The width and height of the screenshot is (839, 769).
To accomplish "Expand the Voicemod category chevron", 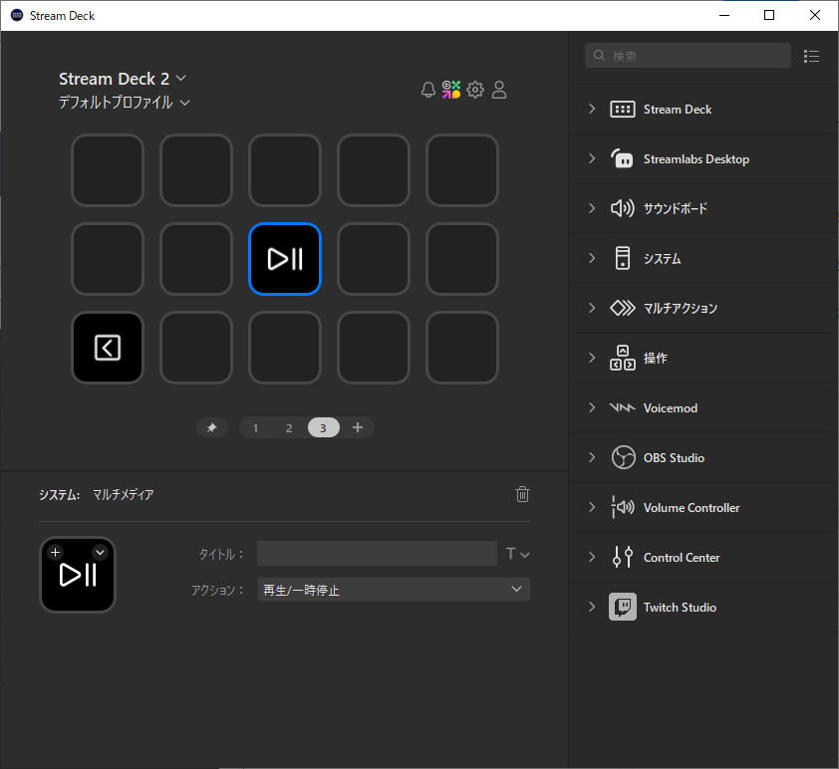I will pyautogui.click(x=592, y=407).
